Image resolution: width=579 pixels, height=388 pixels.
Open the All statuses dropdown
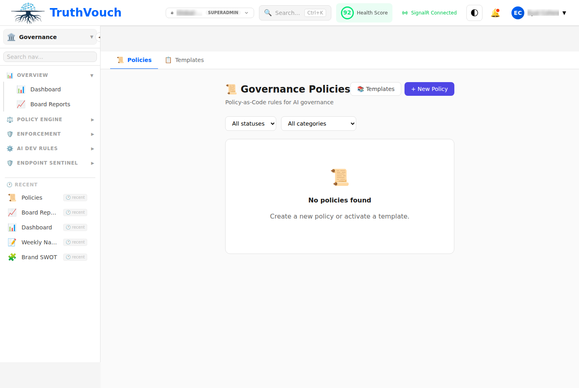pos(250,124)
